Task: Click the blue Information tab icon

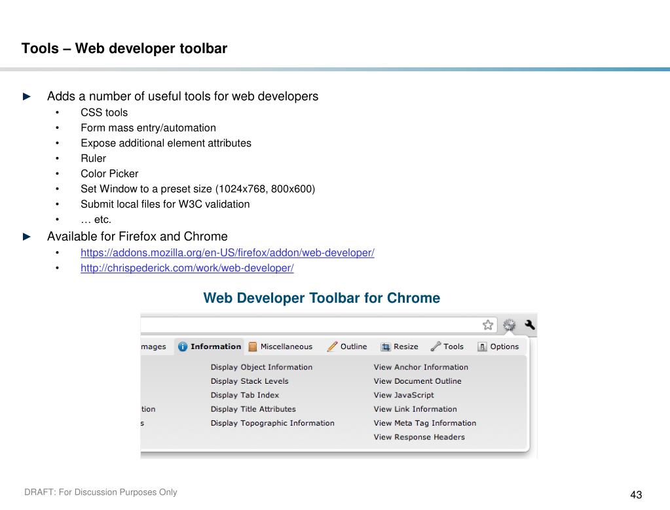Action: point(183,347)
